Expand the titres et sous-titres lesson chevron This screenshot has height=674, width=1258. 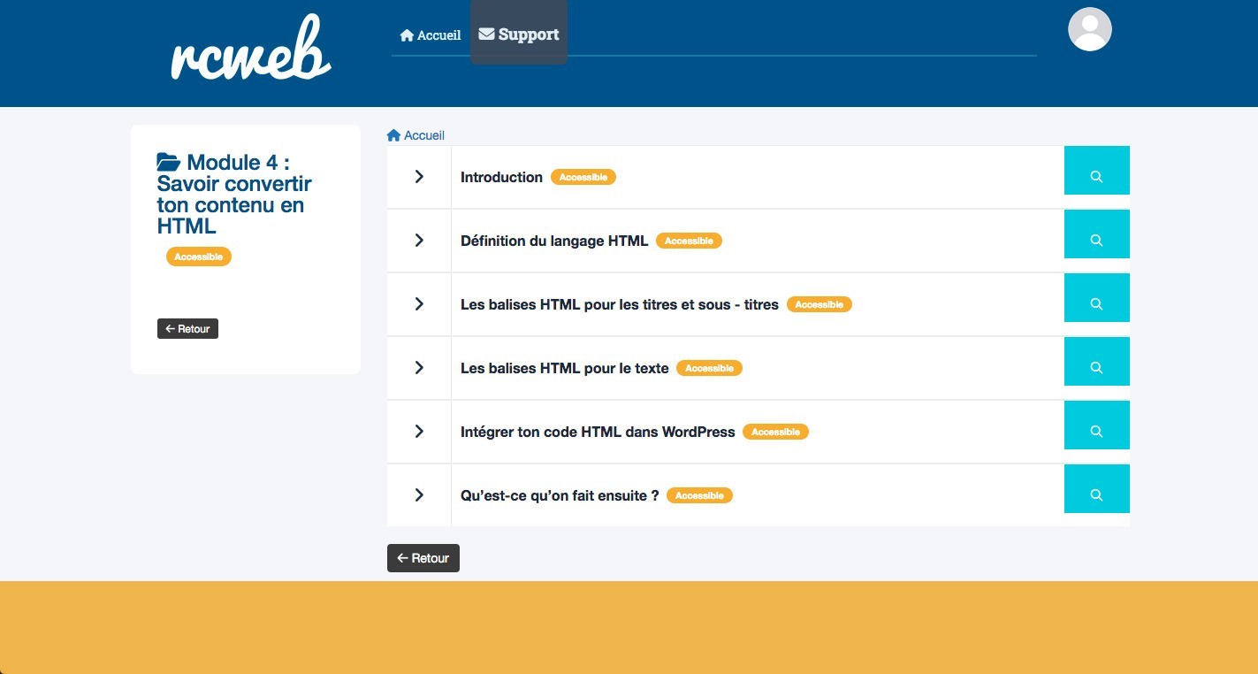(x=419, y=304)
